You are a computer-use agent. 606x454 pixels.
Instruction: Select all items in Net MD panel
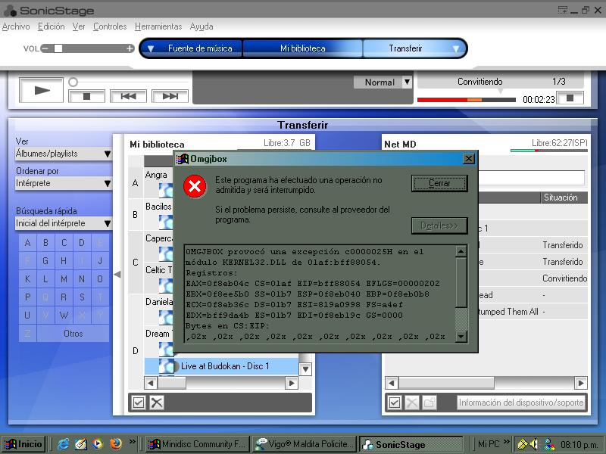tap(394, 403)
